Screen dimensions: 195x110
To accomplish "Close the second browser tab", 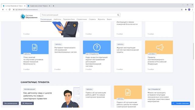I will [x=49, y=6].
